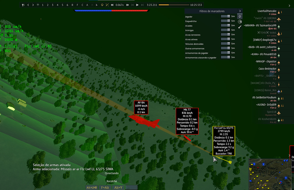Disable the Inimigos marker filter
The image size is (294, 190).
point(225,30)
